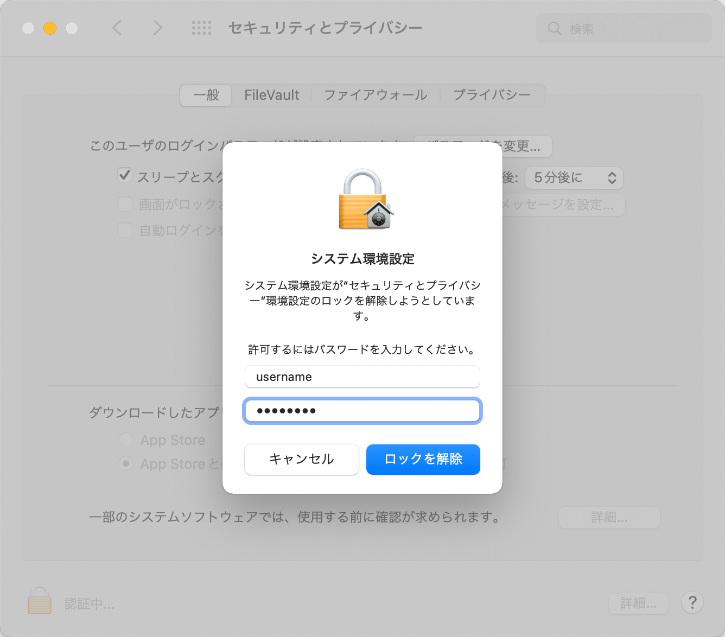Toggle the スリープとスクリーンセーバー checkbox

125,175
